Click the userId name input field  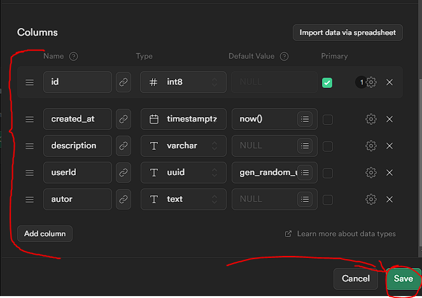78,173
